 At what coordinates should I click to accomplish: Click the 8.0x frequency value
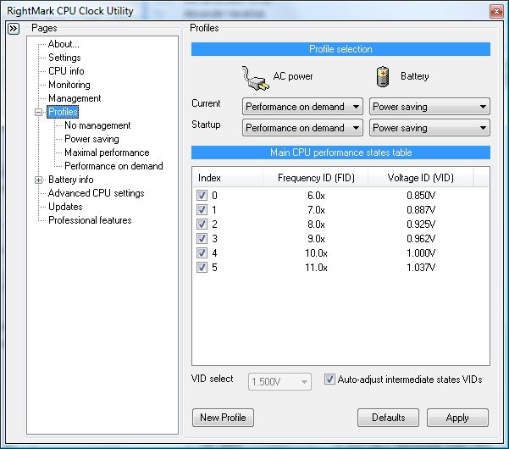pyautogui.click(x=316, y=224)
